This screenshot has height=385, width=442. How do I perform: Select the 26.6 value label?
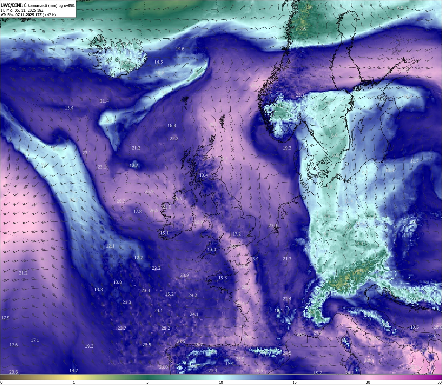(x=177, y=199)
